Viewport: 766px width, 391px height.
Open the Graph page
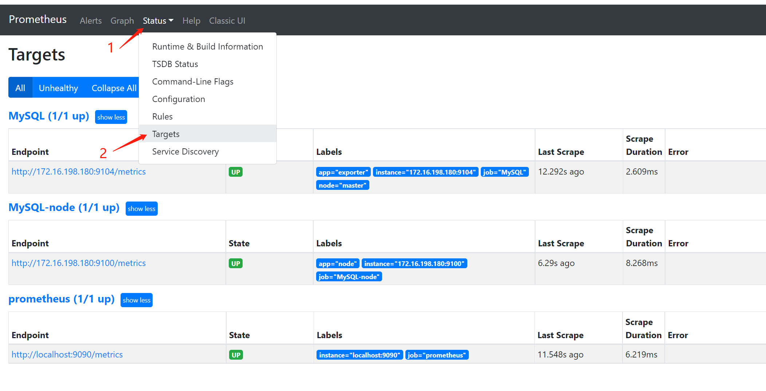(x=122, y=21)
